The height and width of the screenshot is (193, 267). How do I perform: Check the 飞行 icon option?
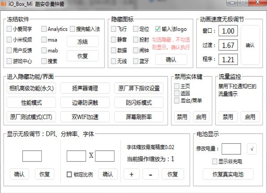click(x=113, y=29)
